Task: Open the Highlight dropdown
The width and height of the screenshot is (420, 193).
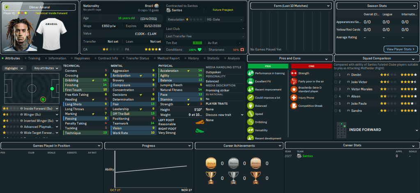Action: (x=15, y=68)
